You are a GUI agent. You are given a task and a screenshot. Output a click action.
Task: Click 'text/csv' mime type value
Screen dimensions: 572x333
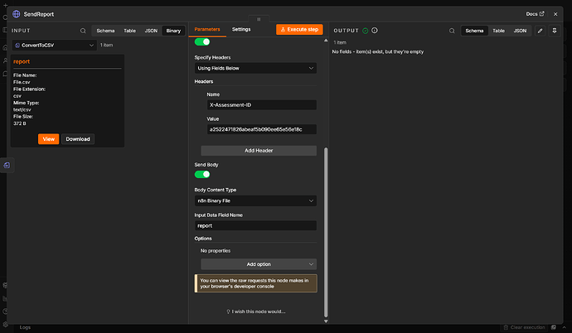pyautogui.click(x=22, y=109)
